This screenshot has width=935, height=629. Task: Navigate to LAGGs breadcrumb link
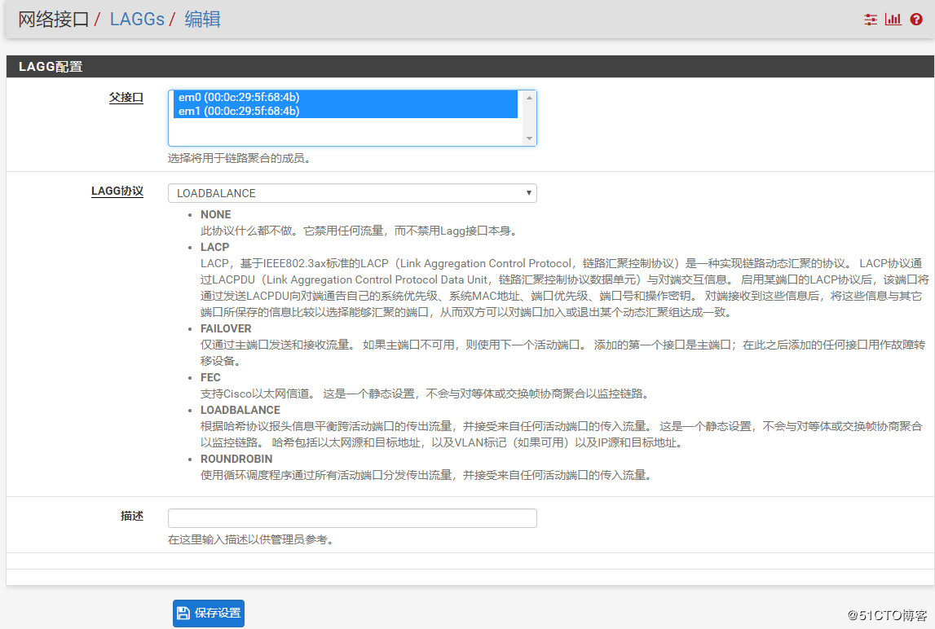[137, 20]
